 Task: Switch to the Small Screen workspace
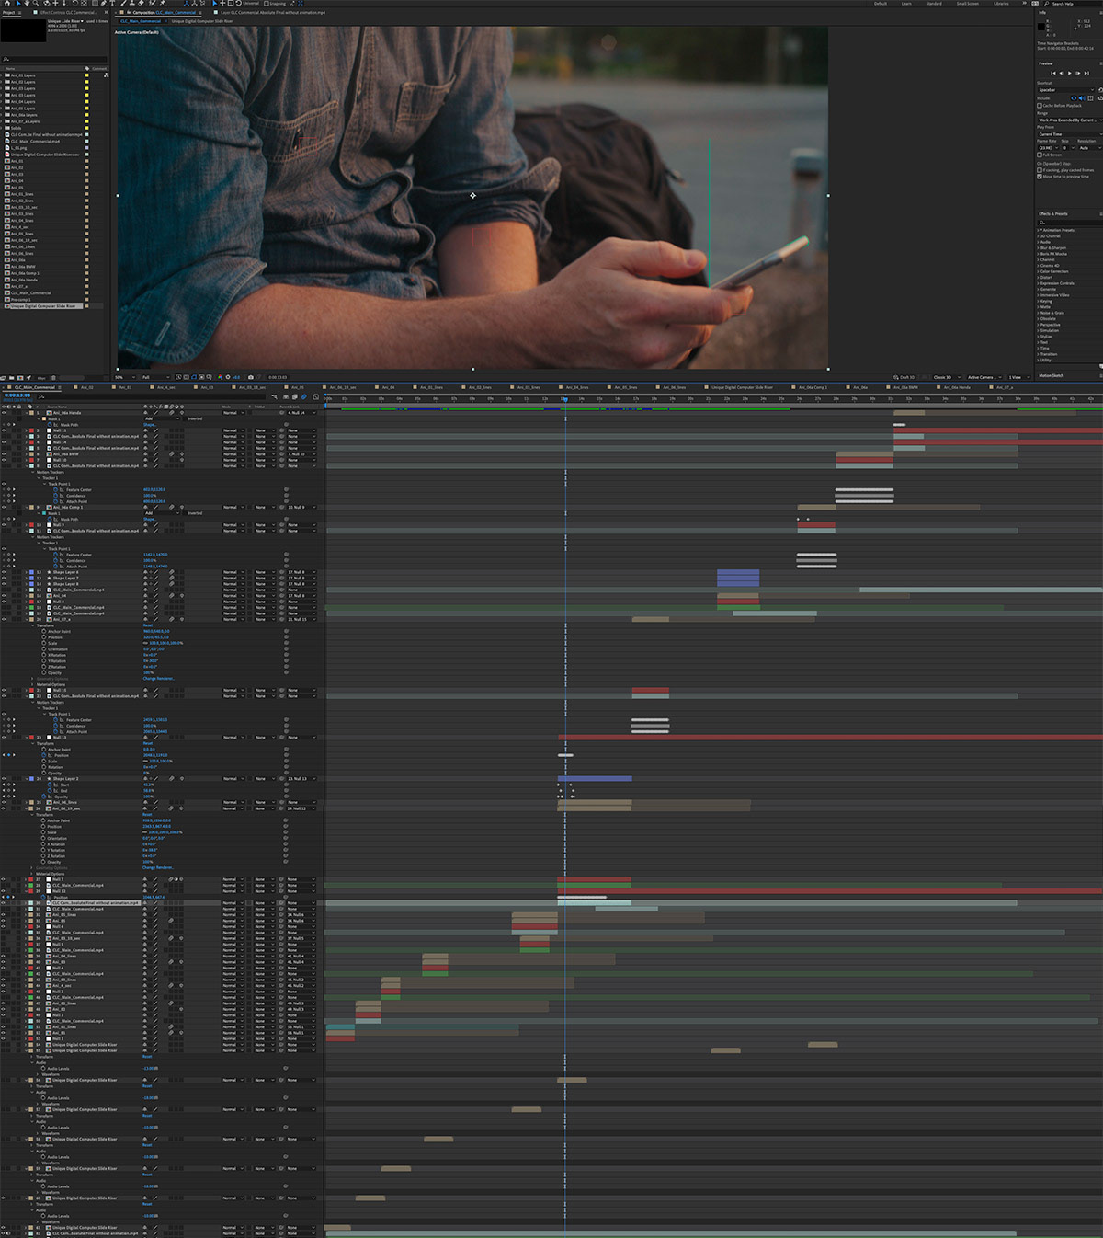click(967, 4)
